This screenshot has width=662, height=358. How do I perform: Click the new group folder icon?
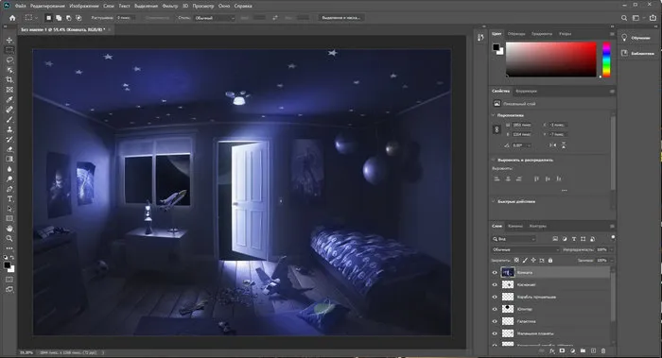[583, 350]
